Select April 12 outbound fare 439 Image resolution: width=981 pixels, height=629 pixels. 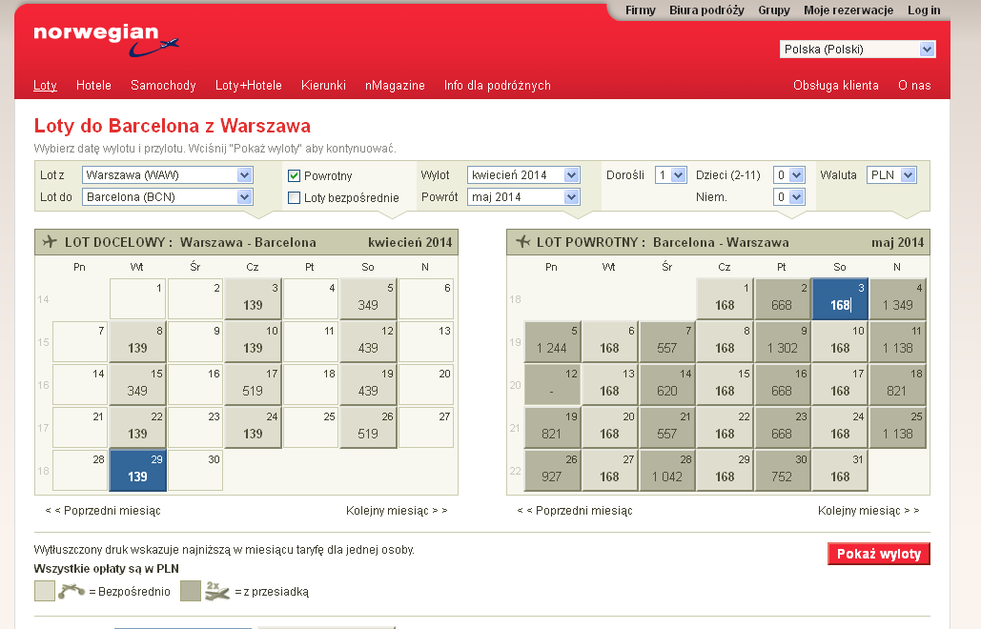point(368,341)
